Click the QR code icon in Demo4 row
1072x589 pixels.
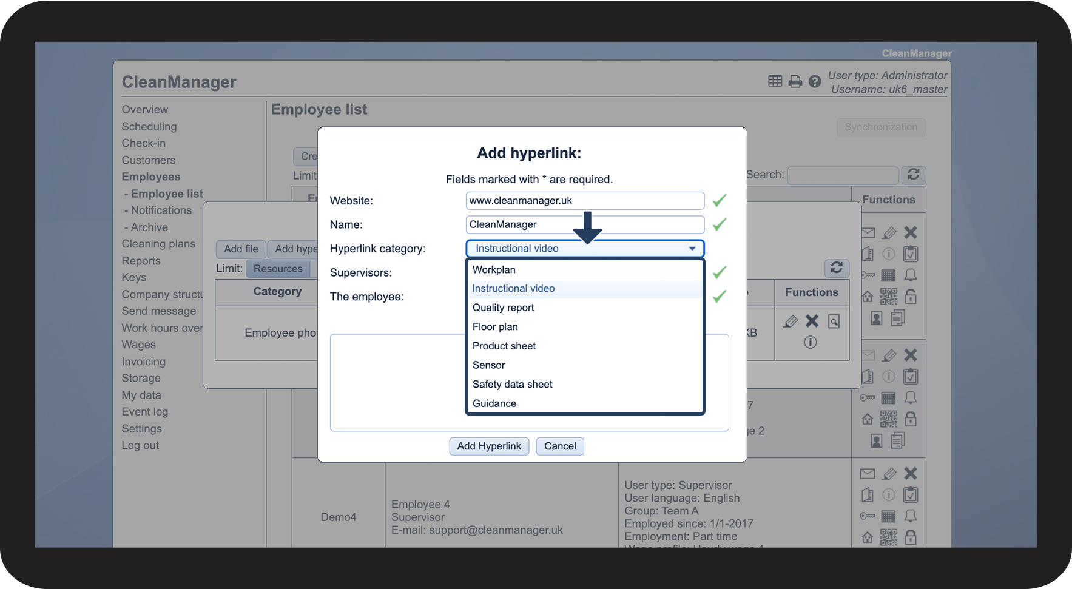click(889, 537)
